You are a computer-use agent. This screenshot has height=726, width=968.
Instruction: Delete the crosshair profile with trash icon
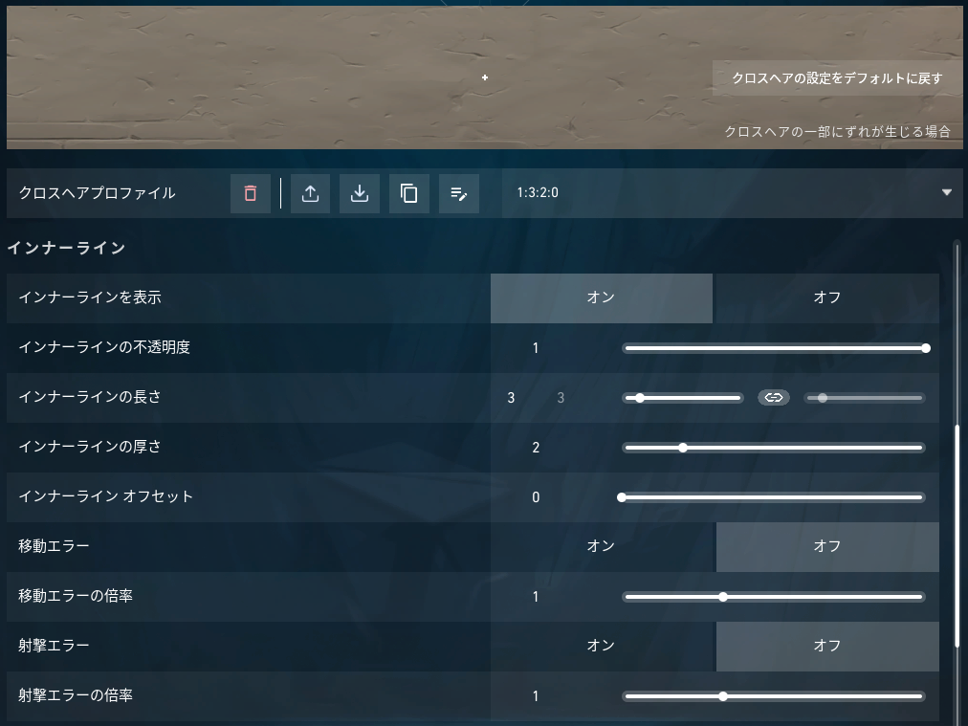[x=250, y=193]
